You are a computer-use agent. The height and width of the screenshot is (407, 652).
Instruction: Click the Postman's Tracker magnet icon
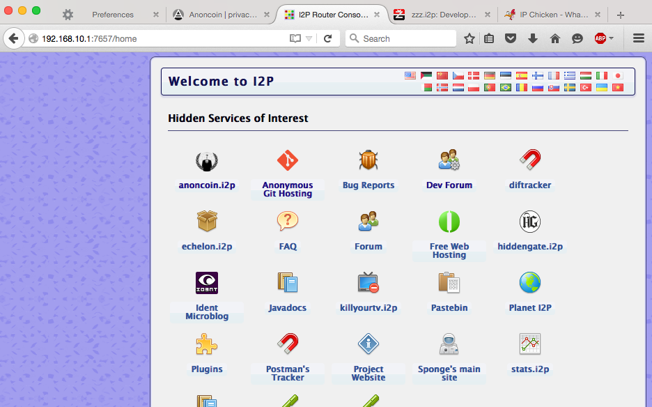(287, 344)
